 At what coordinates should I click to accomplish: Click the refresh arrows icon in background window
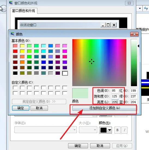point(146,8)
